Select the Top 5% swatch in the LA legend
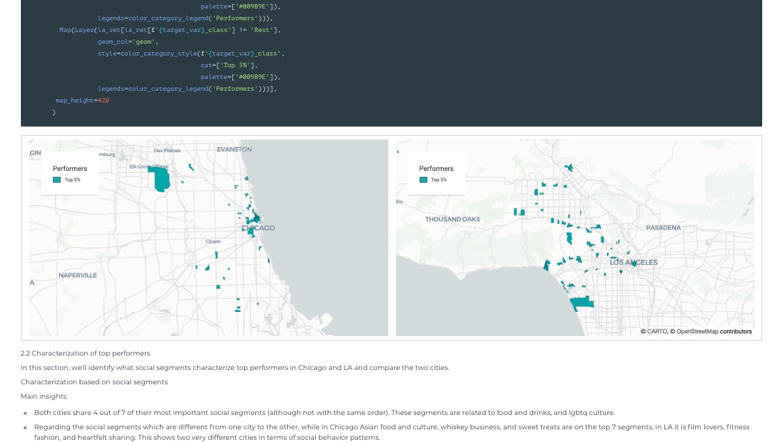Viewport: 770px width, 445px height. (423, 179)
